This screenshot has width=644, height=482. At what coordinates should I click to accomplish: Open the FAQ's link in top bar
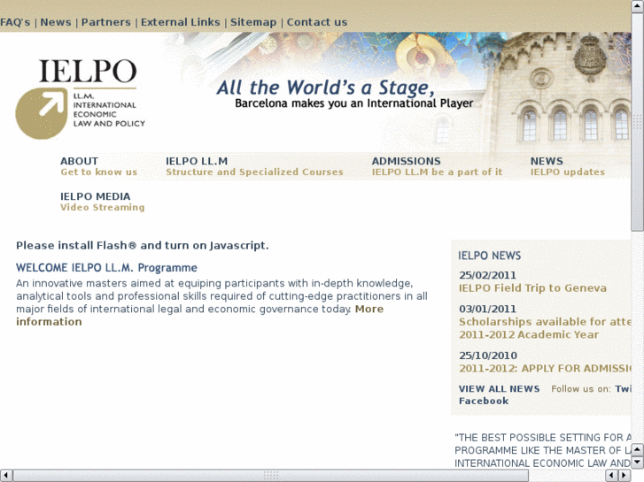click(15, 22)
